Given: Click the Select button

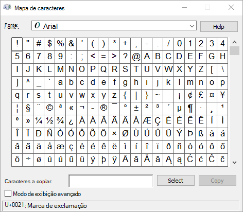Looking at the screenshot, I should (176, 181).
